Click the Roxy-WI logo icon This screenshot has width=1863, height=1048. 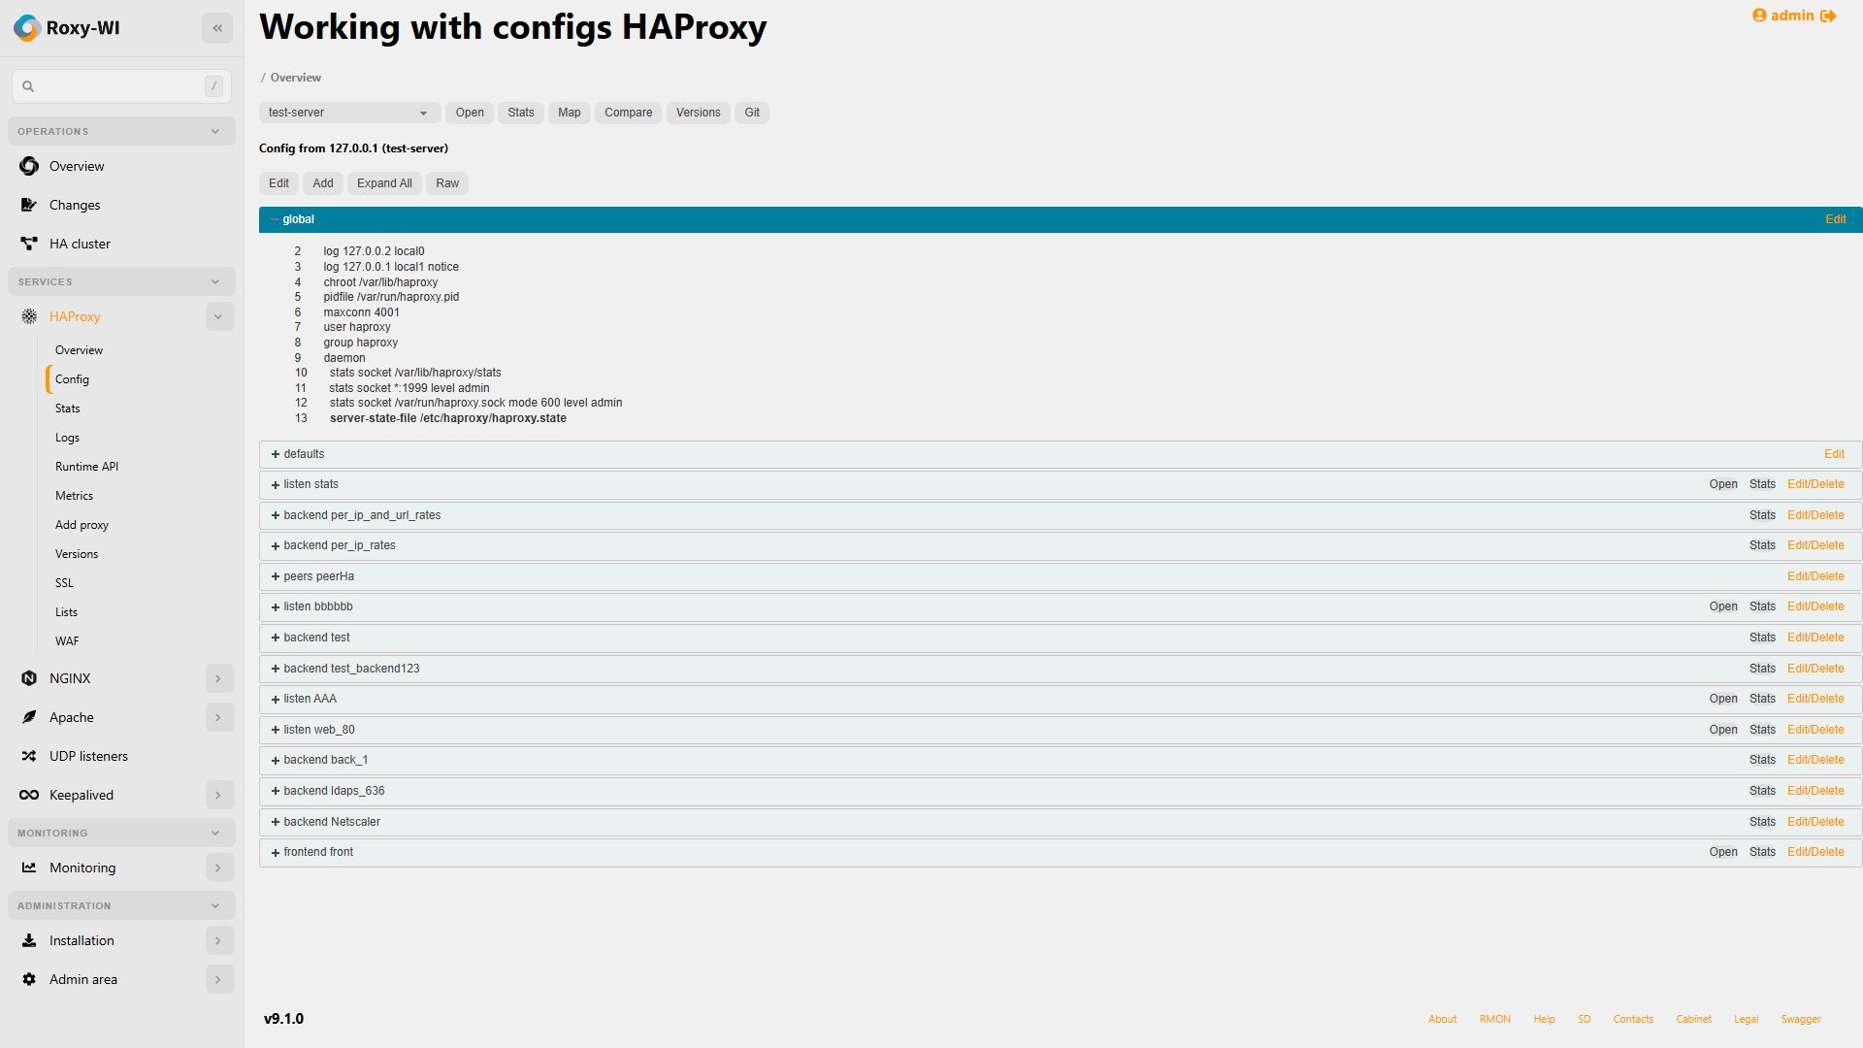pyautogui.click(x=27, y=28)
